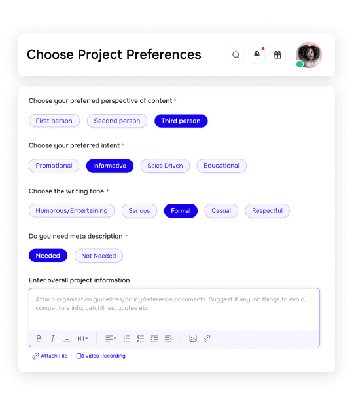Increase indent in the editor toolbar
Screen dimensions: 354x401
pos(154,339)
